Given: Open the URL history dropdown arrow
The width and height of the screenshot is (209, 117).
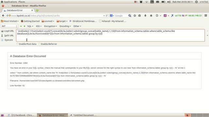Looking at the screenshot, I should (104, 16).
